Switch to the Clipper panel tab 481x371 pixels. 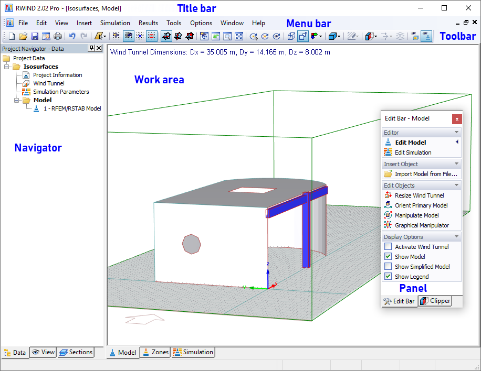click(x=435, y=301)
